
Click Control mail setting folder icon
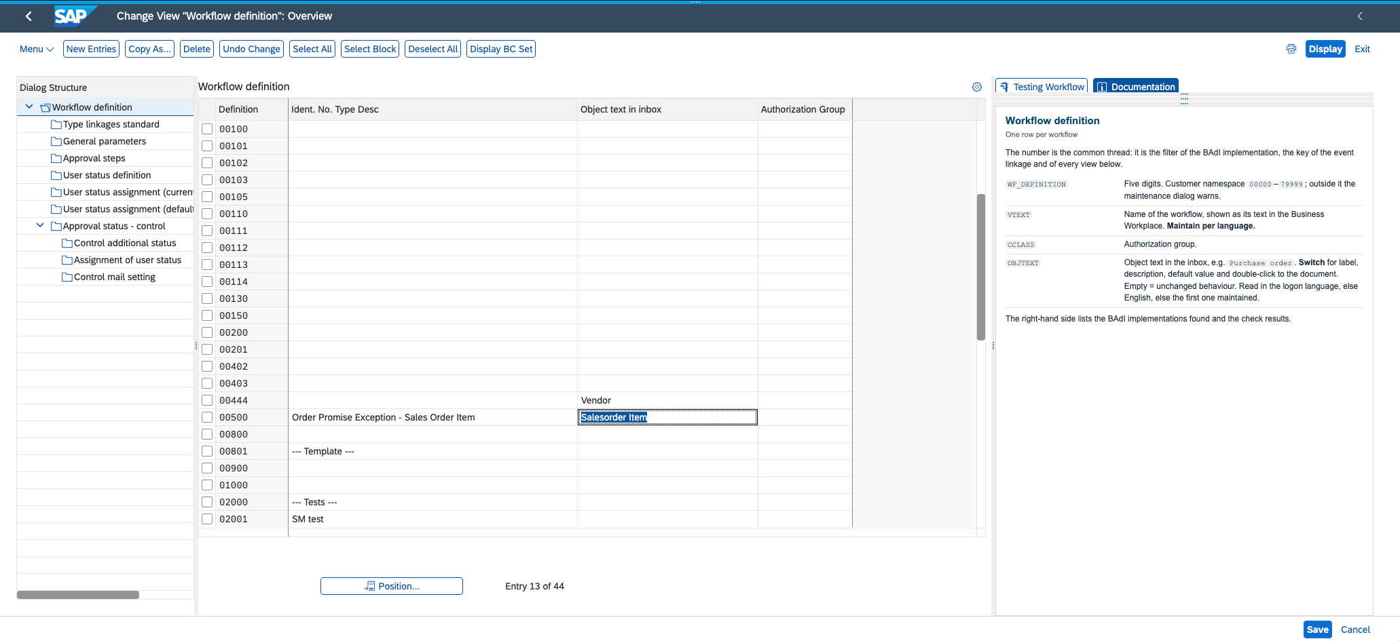67,277
